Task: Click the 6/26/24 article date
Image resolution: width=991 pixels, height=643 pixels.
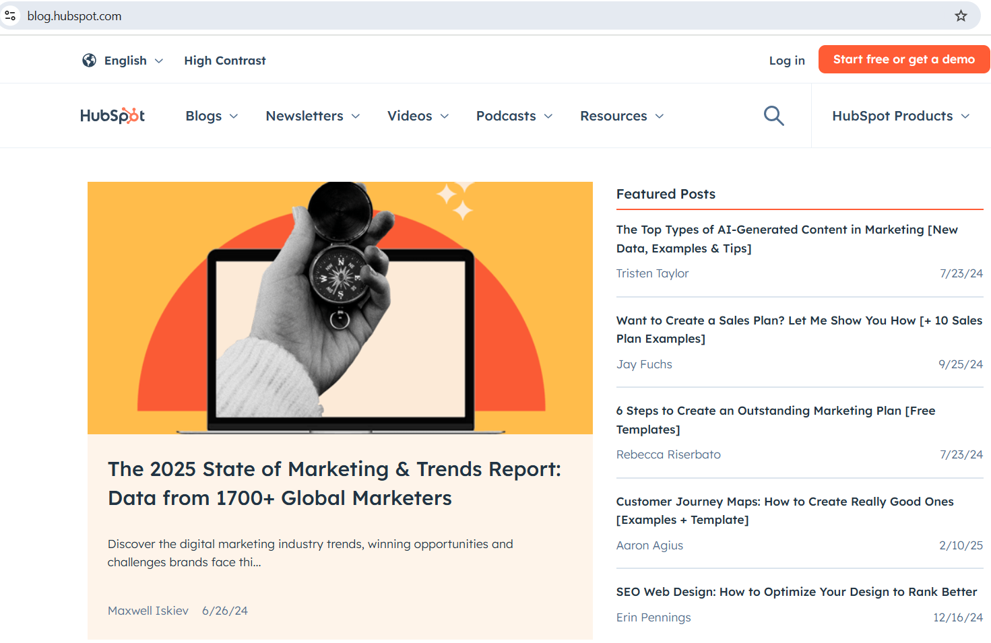Action: tap(225, 611)
